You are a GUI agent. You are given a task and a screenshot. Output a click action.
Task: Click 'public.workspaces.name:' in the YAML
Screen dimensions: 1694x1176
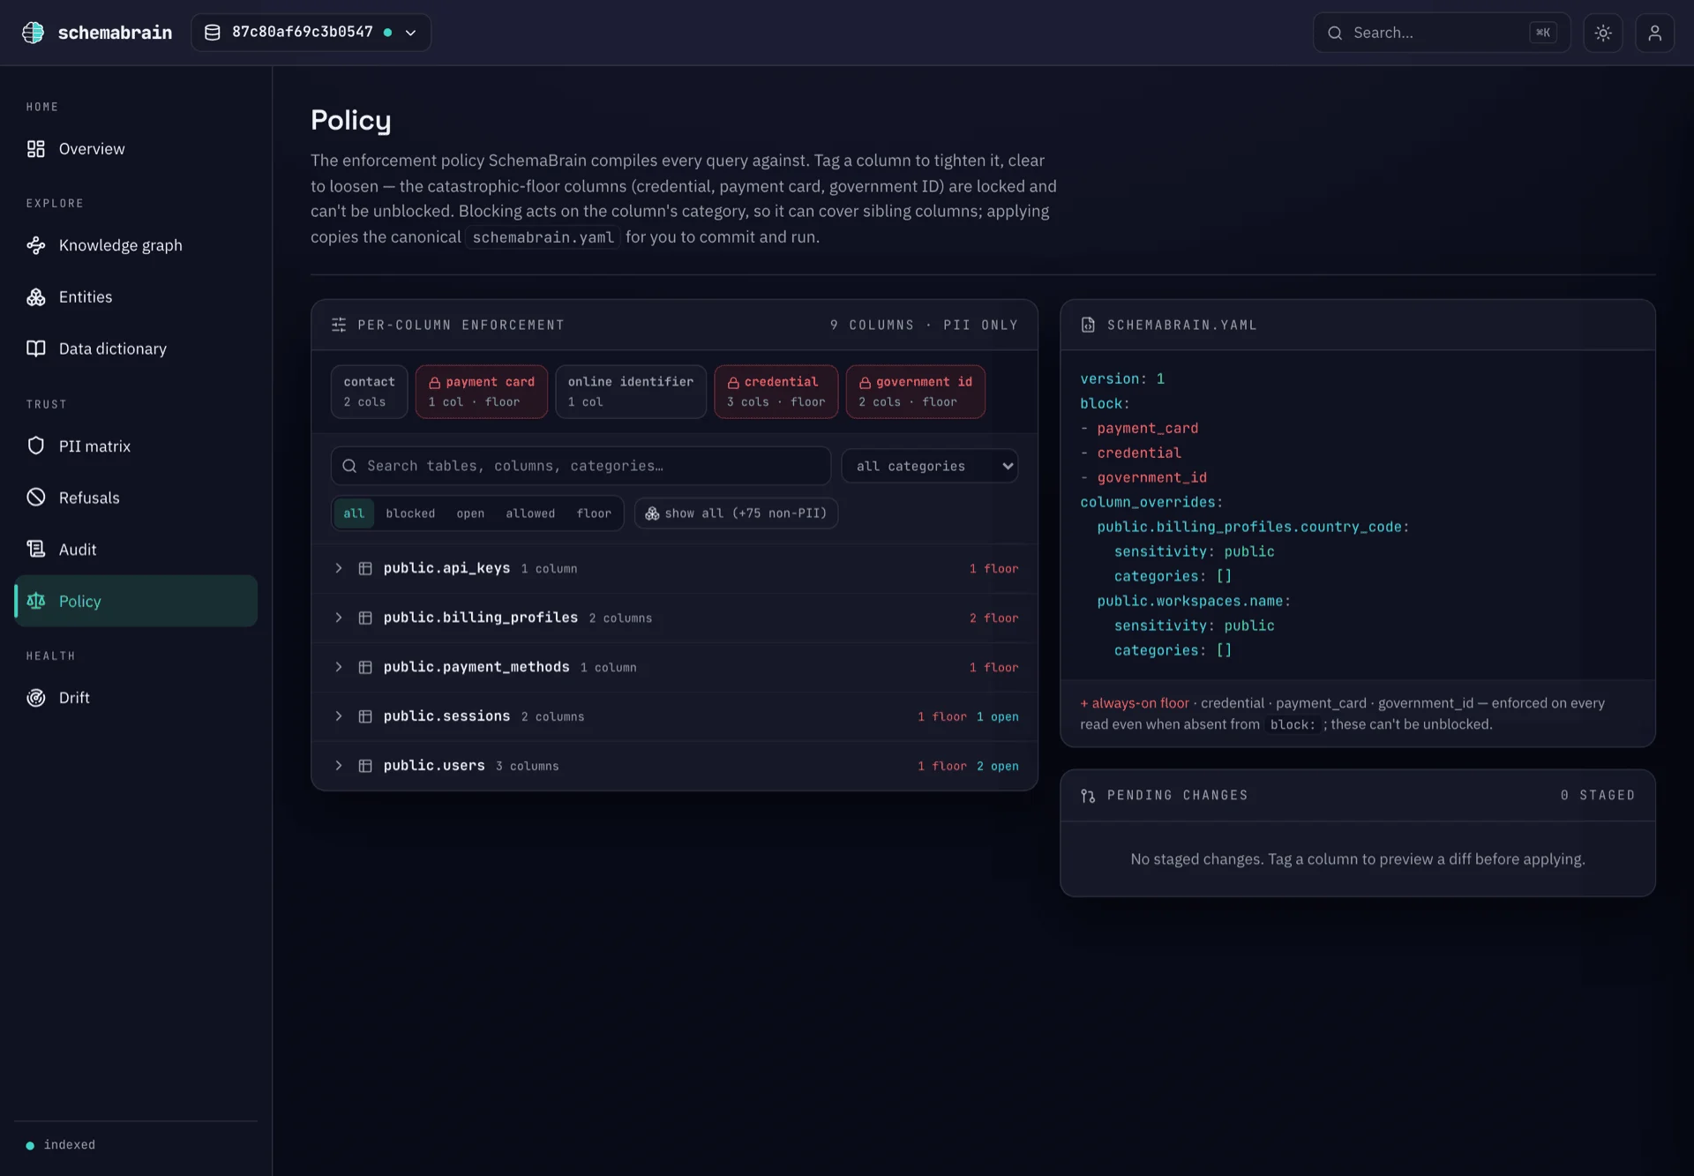tap(1194, 602)
